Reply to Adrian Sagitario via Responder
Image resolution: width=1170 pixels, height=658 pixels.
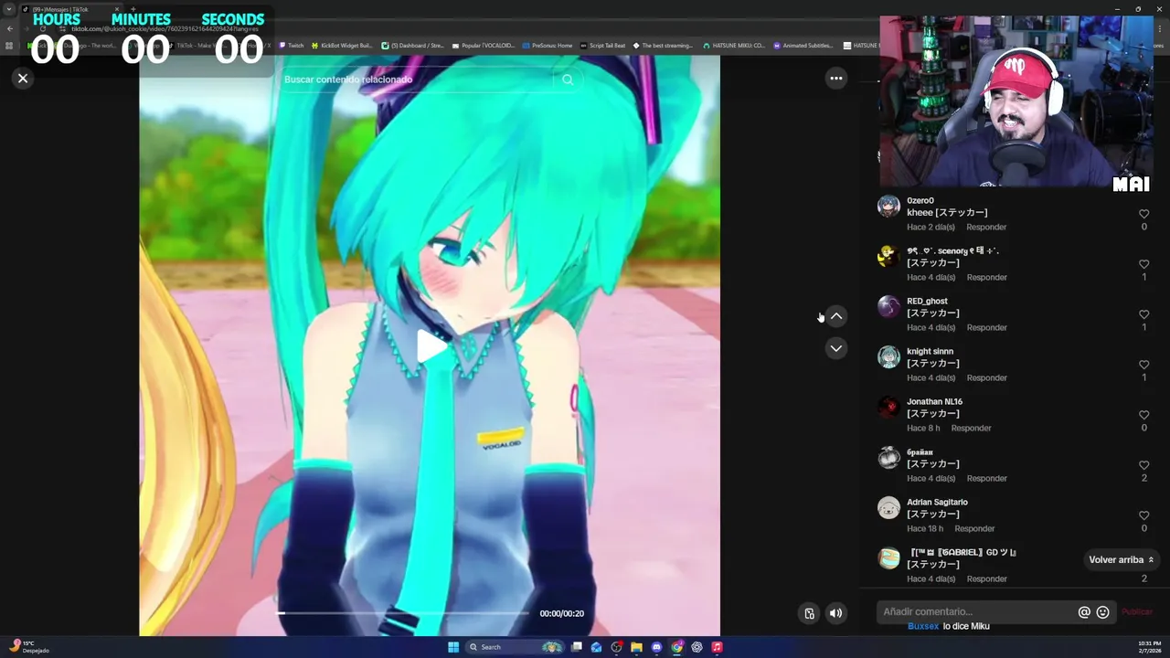[x=974, y=528]
